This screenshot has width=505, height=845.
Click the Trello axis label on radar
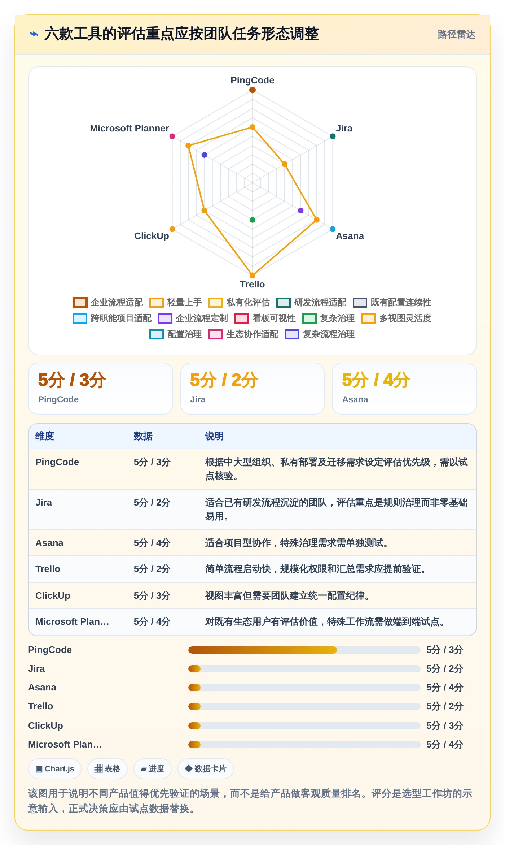point(252,284)
